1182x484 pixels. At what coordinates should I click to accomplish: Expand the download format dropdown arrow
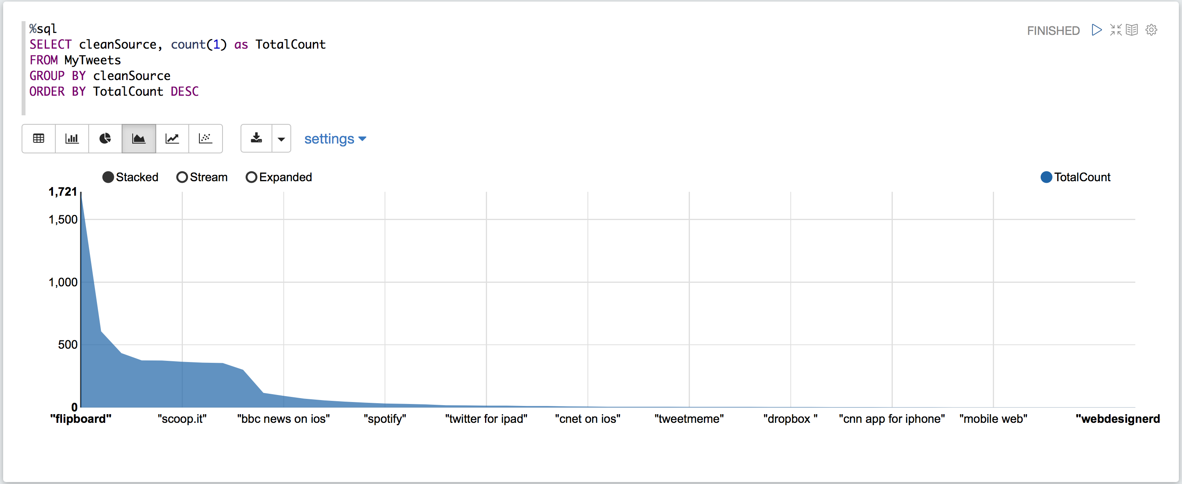[281, 138]
